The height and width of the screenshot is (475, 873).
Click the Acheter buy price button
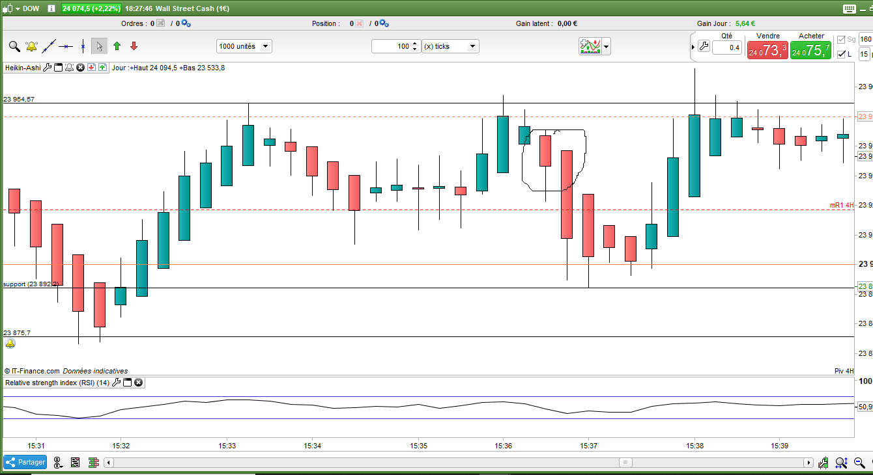coord(810,50)
